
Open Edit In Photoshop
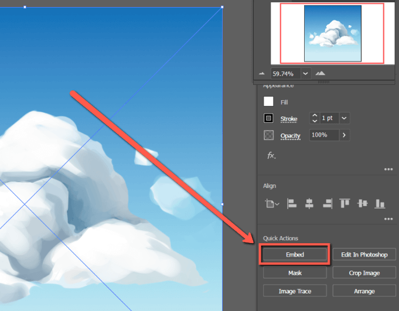(364, 255)
